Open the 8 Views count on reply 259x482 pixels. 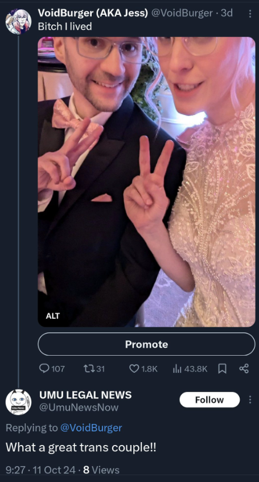click(x=101, y=469)
